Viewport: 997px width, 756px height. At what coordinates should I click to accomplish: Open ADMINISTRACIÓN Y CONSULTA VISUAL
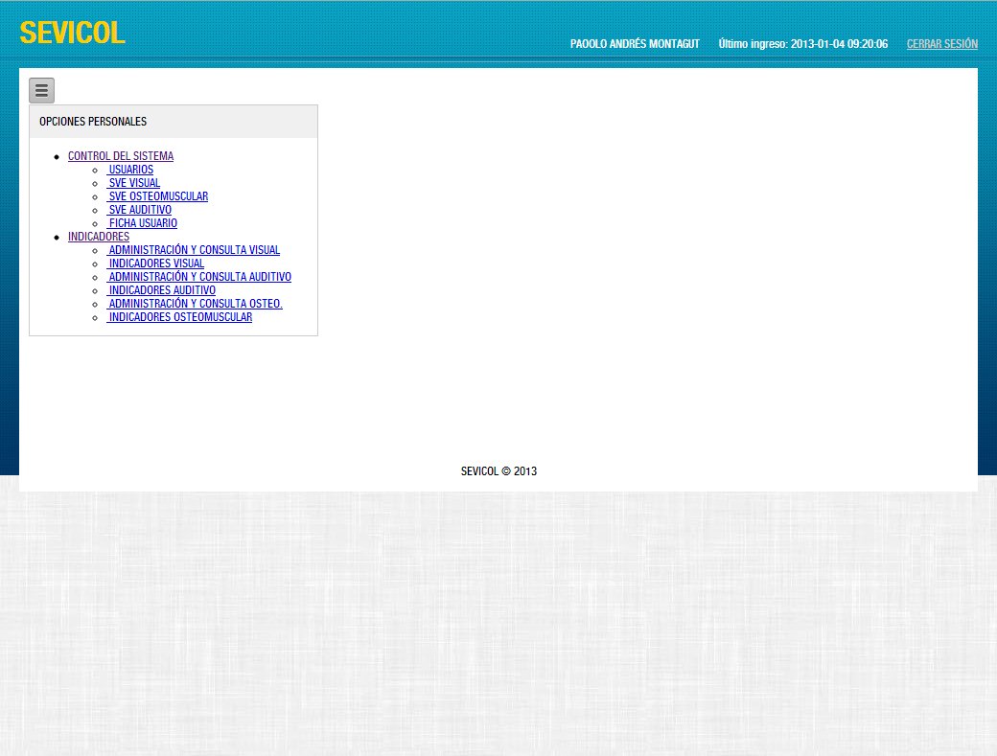194,250
